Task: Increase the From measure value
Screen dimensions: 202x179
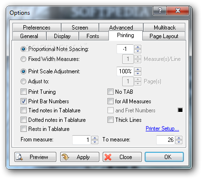Action: click(x=95, y=138)
